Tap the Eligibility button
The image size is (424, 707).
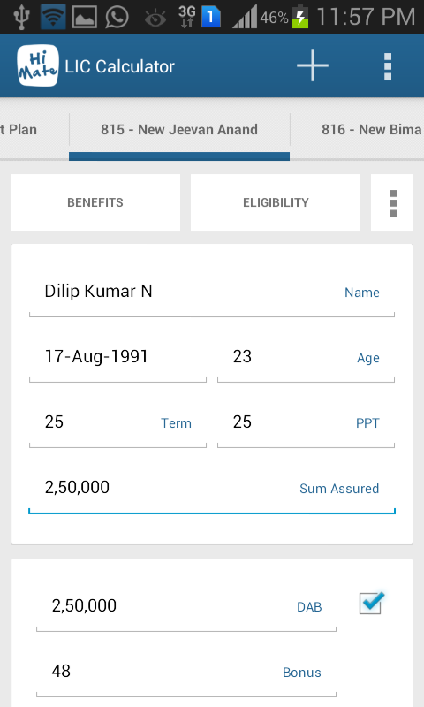click(276, 202)
